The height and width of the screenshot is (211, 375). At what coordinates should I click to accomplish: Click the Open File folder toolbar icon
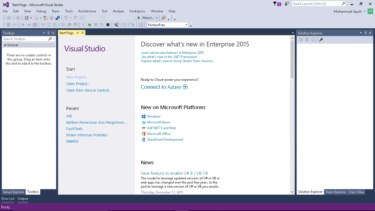(x=46, y=18)
